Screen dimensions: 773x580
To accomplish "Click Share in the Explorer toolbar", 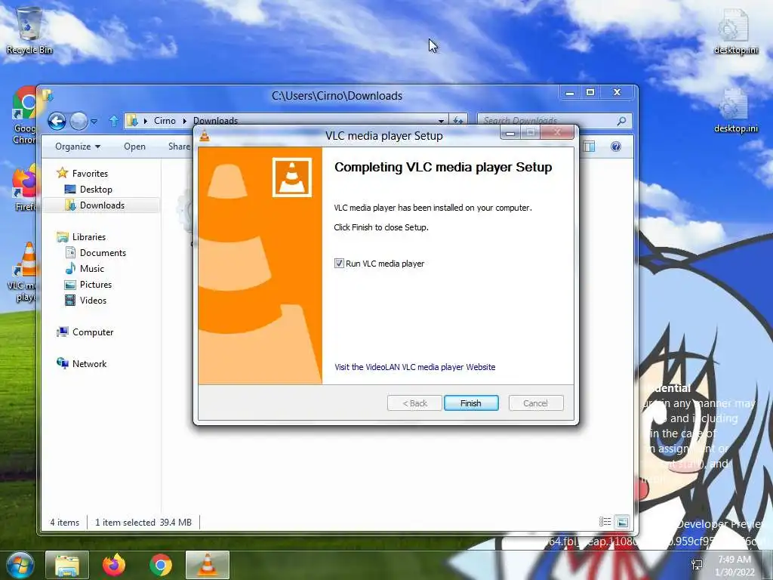I will [179, 147].
